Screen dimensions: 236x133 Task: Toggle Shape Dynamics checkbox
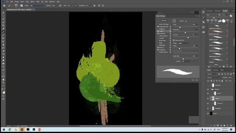(158, 27)
